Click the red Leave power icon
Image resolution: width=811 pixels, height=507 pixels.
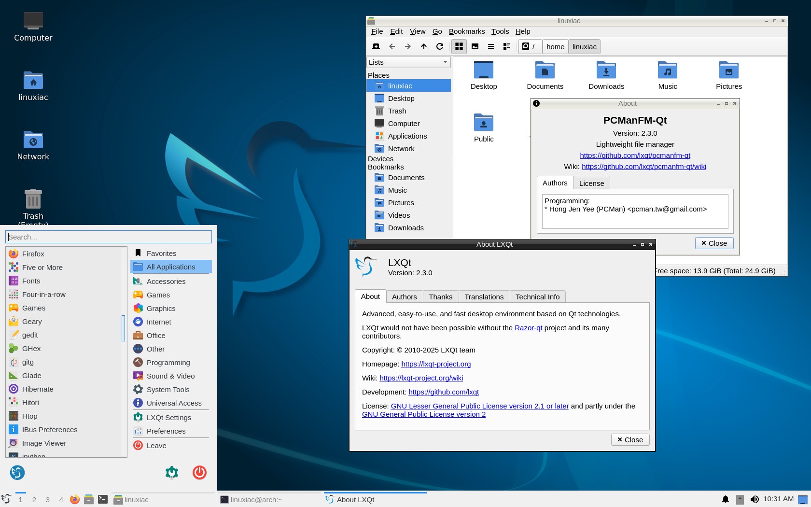199,472
